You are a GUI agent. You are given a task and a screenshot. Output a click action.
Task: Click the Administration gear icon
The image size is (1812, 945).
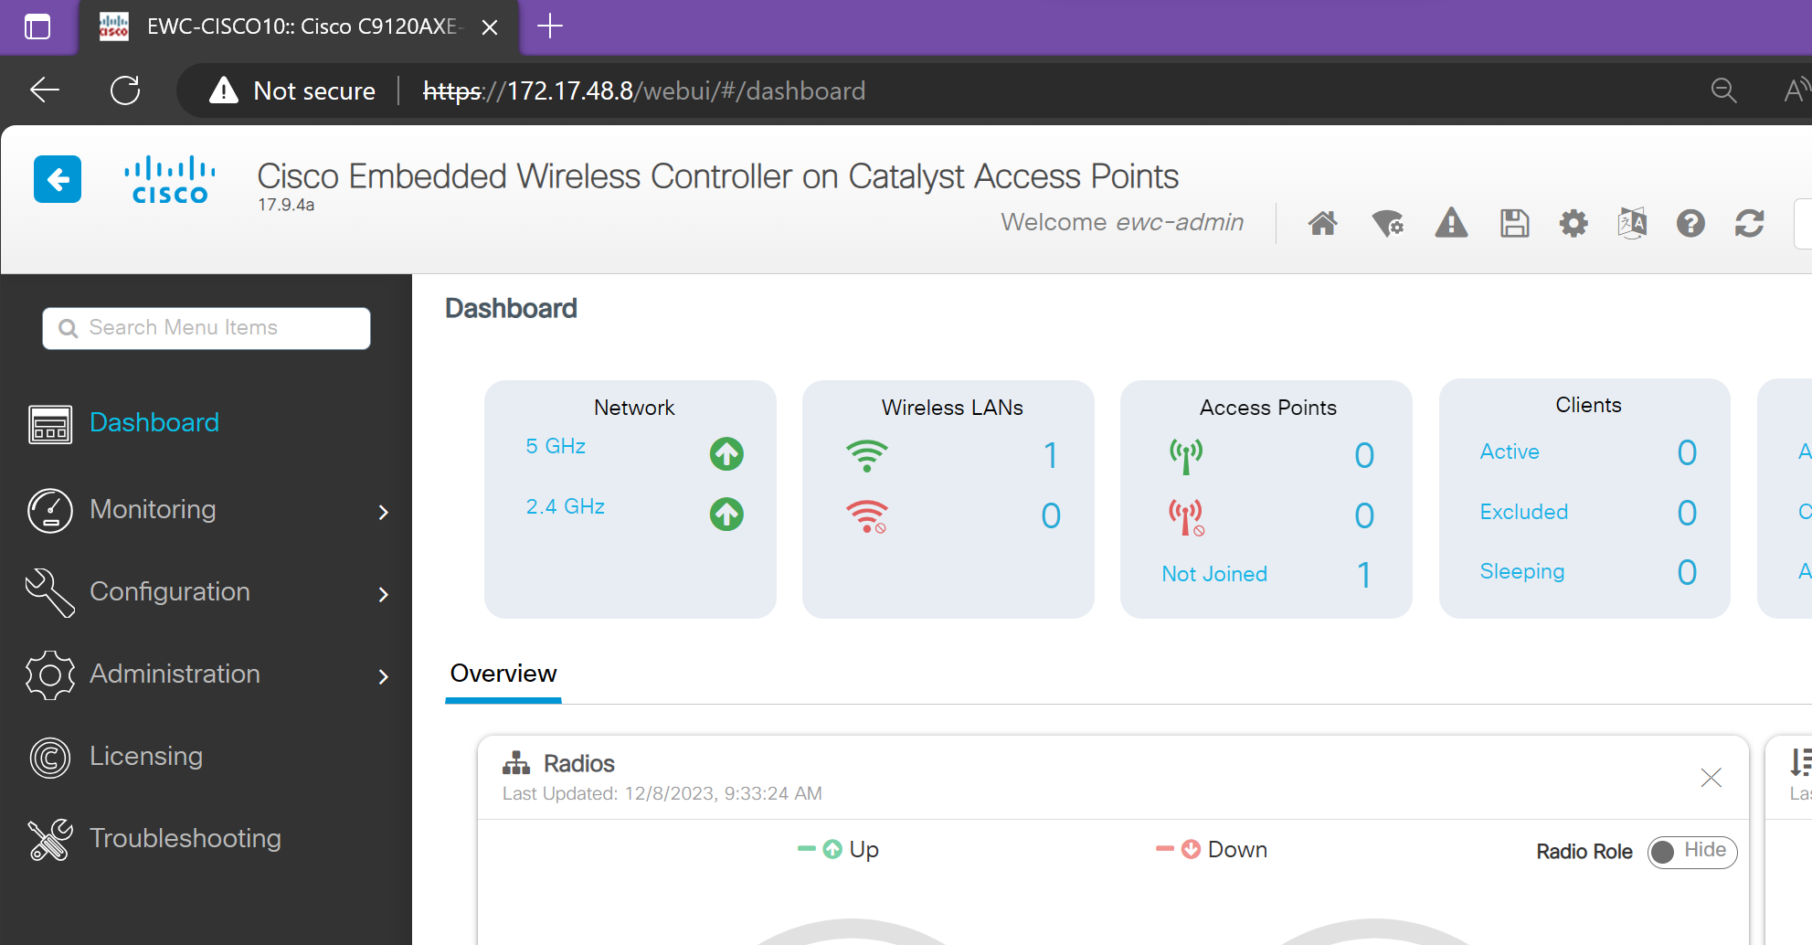click(x=50, y=675)
